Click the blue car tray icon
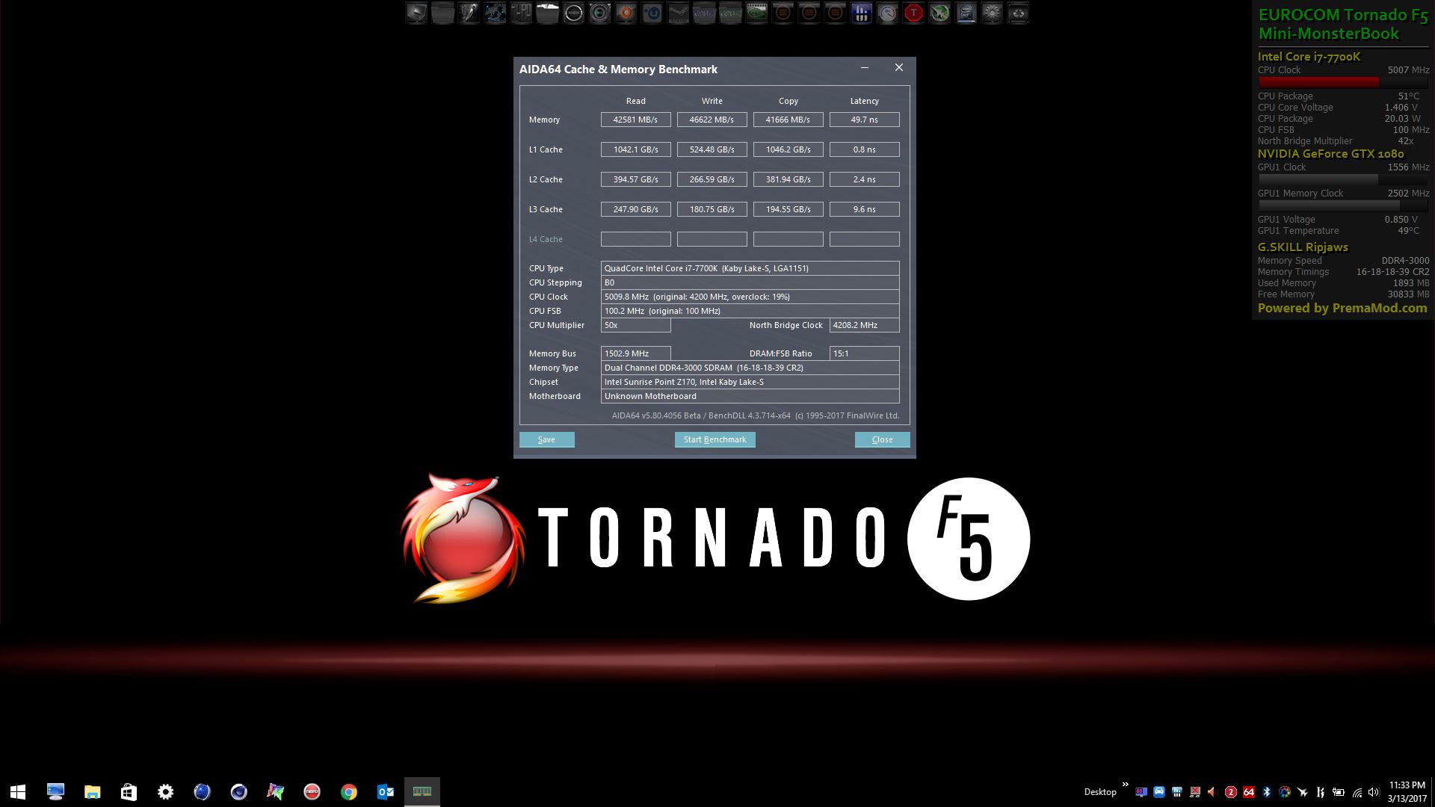Image resolution: width=1435 pixels, height=807 pixels. 1159,792
